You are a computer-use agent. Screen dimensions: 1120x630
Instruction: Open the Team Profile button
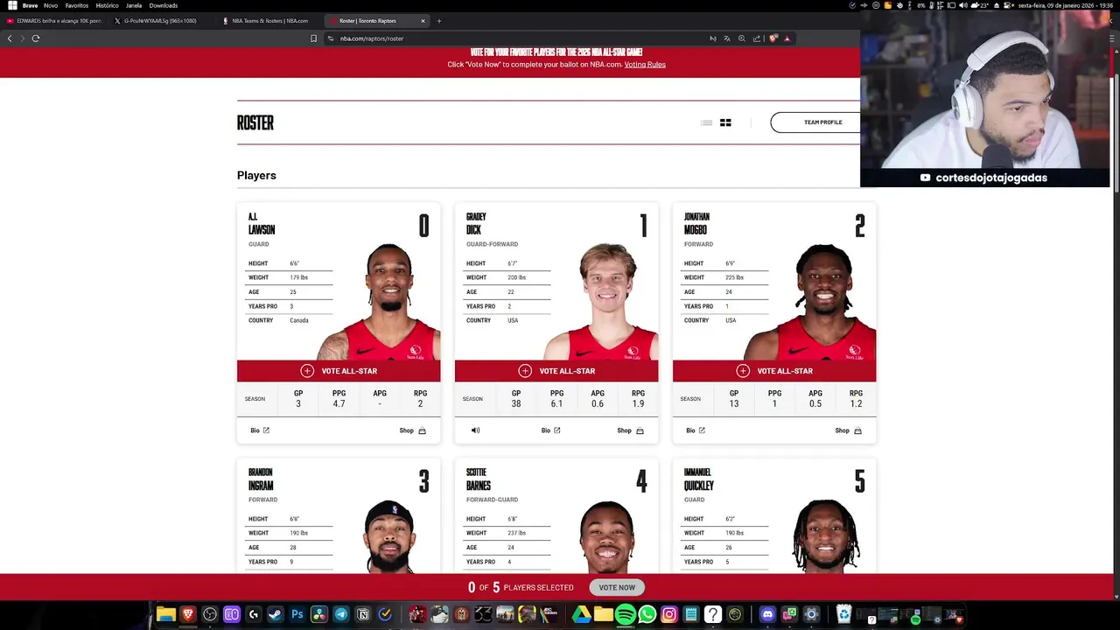[x=815, y=122]
